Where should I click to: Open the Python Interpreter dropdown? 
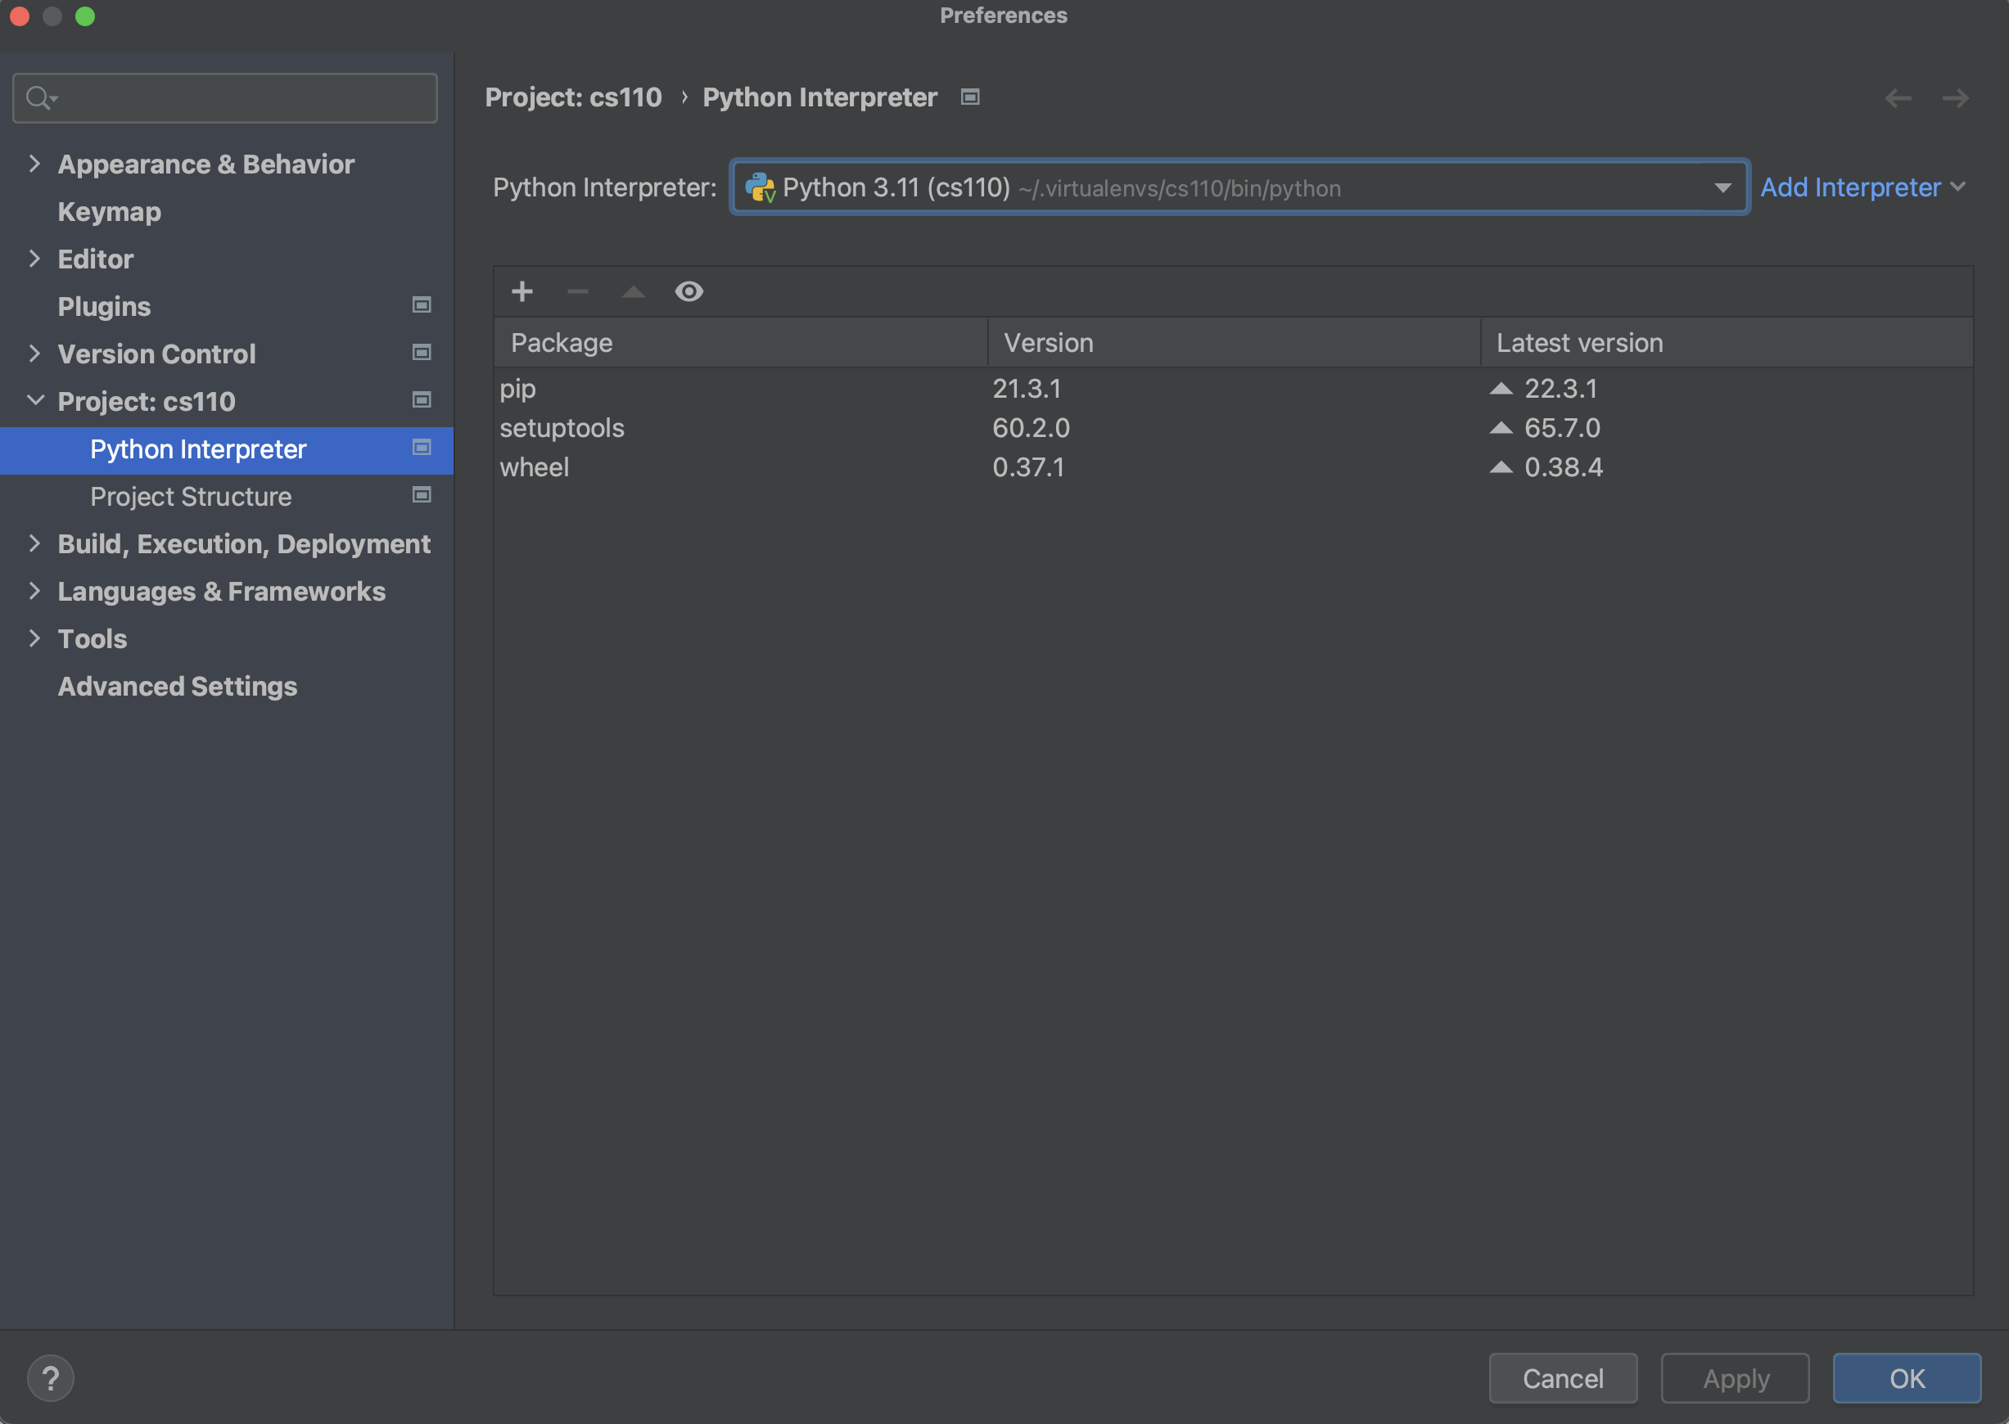pos(1722,187)
